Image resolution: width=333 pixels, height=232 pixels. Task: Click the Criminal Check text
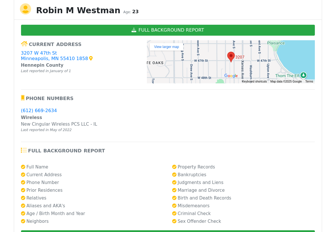pos(194,214)
